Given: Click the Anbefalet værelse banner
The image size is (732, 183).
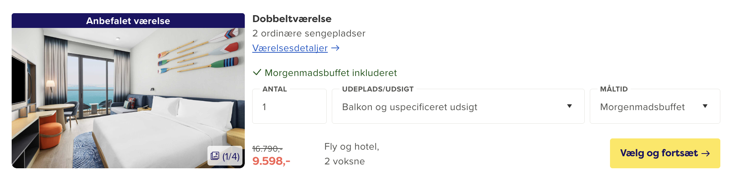Looking at the screenshot, I should 128,21.
